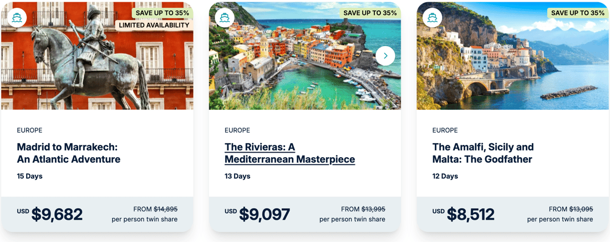The width and height of the screenshot is (610, 242).
Task: Click the struck-through $13,095 original price
Action: pos(581,209)
